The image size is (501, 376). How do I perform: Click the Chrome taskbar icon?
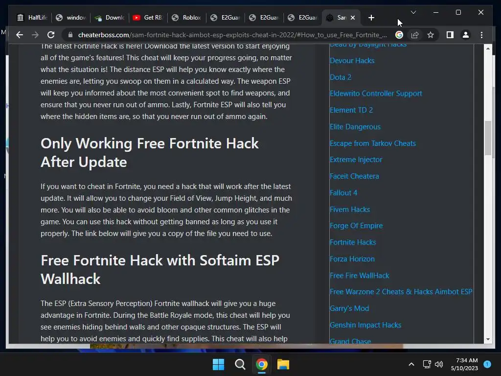[261, 364]
